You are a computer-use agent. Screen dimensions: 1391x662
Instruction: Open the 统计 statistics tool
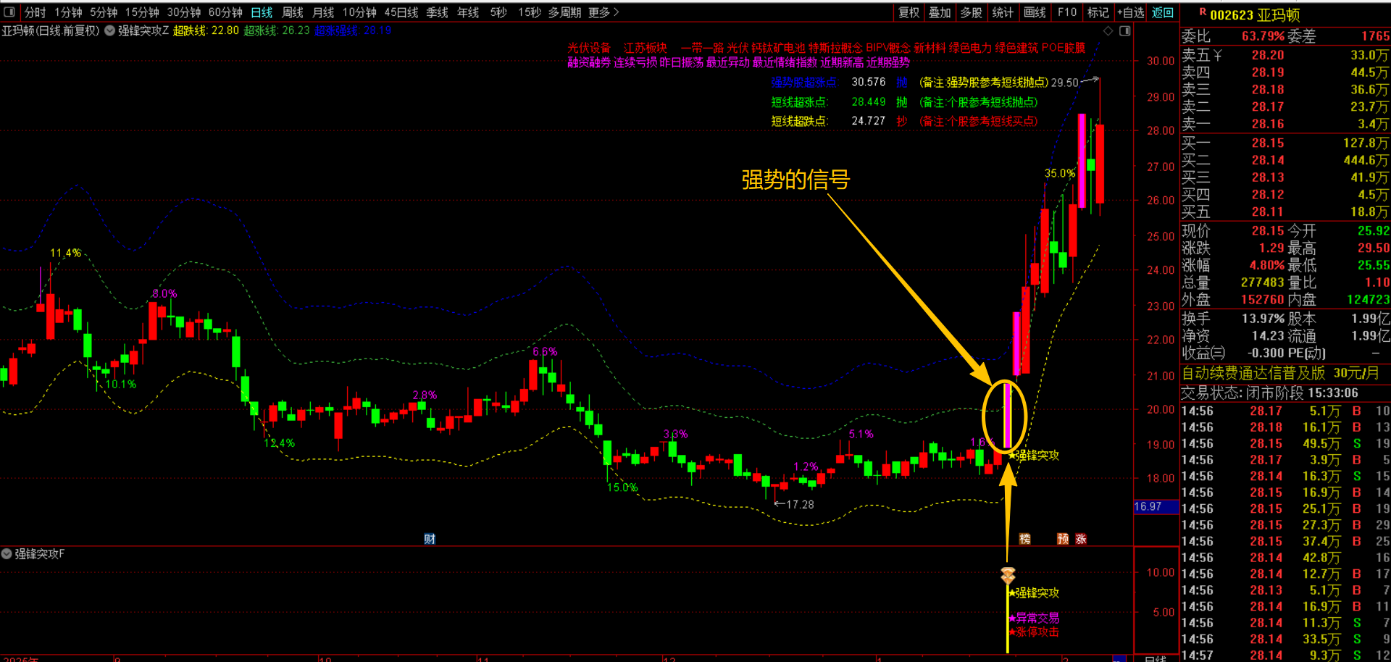[x=1003, y=12]
